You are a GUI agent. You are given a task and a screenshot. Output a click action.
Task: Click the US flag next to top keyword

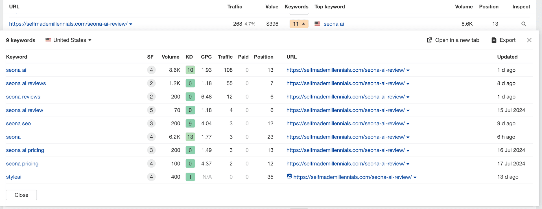click(317, 24)
